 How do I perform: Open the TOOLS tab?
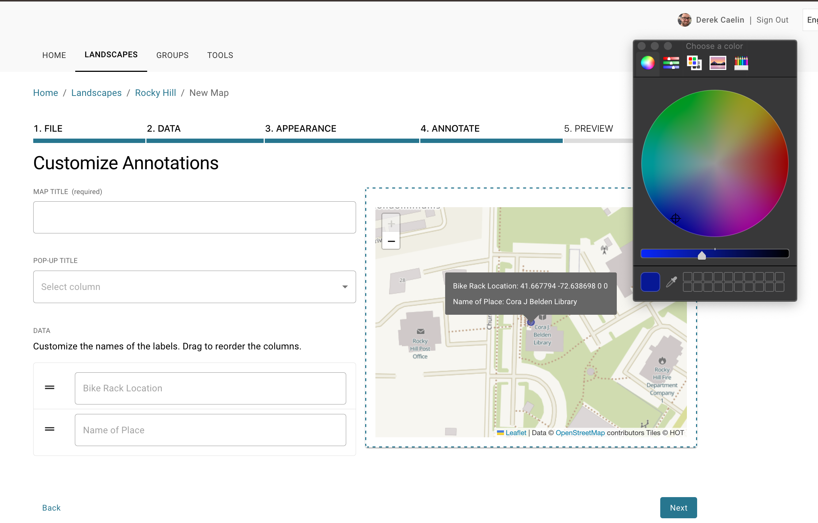[x=220, y=55]
